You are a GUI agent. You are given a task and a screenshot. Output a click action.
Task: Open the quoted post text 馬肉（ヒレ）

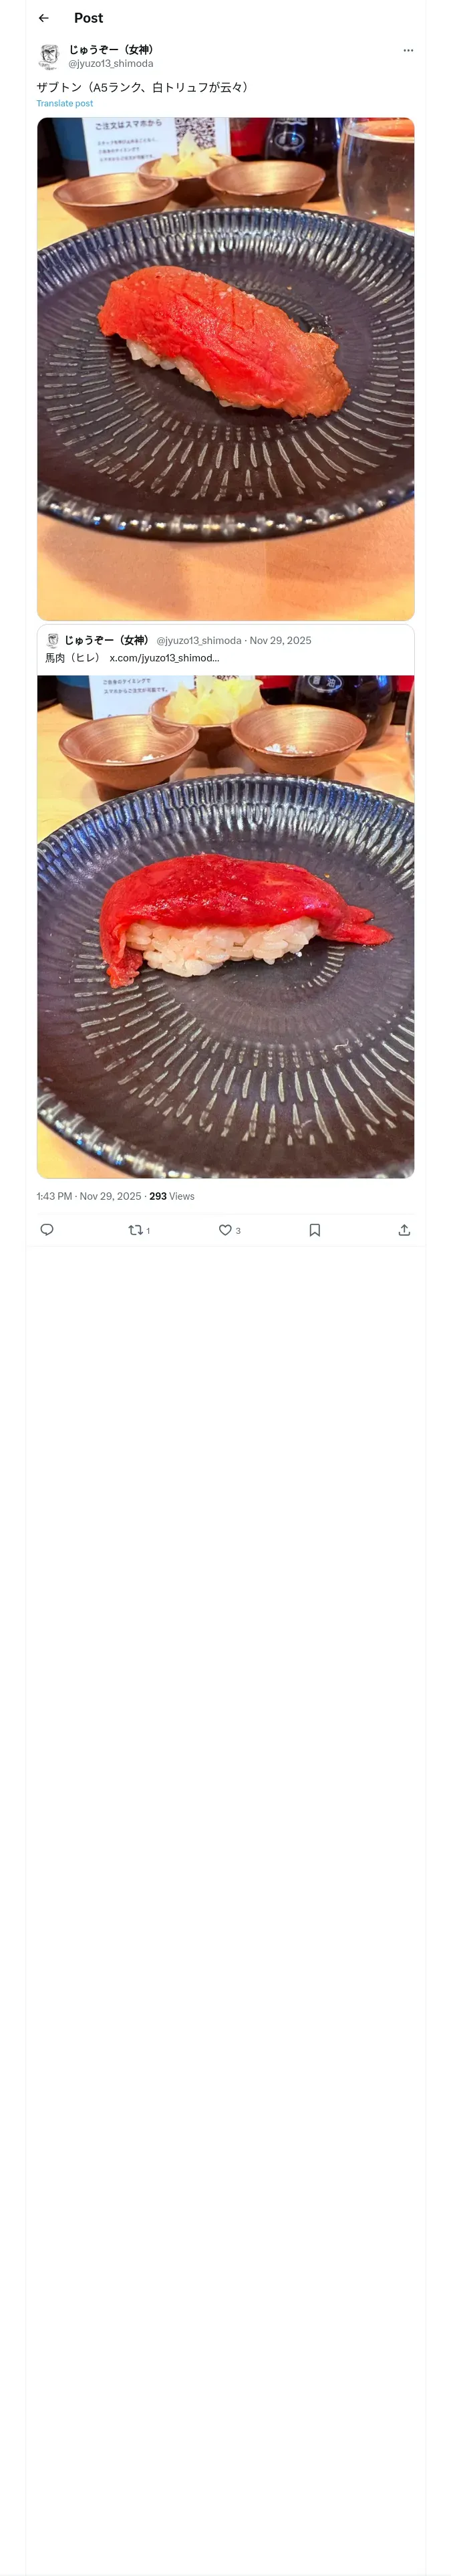(73, 657)
